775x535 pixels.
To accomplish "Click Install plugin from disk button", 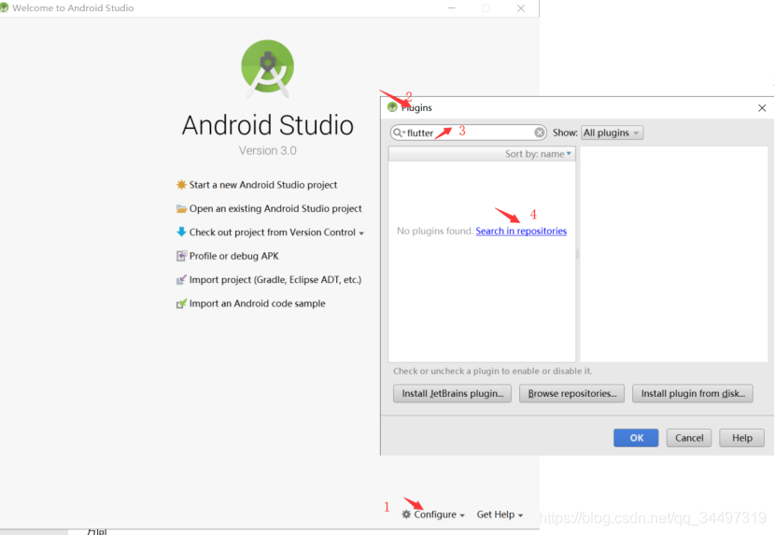I will tap(693, 394).
